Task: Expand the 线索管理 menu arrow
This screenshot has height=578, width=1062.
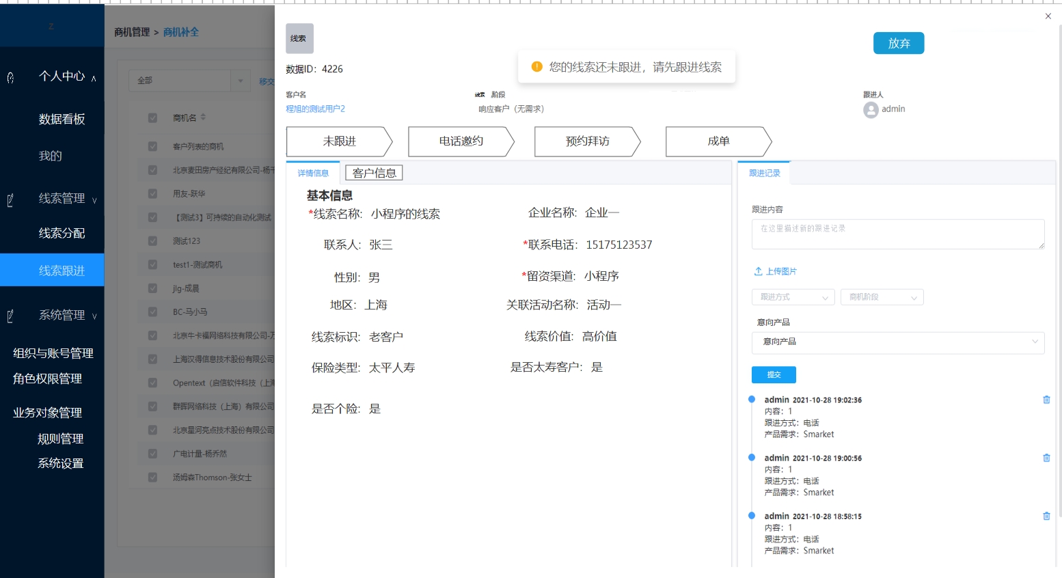Action: [x=94, y=200]
